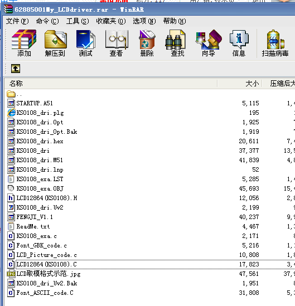Select file name FENGJI_V1.1
The image size is (295, 306).
35,217
